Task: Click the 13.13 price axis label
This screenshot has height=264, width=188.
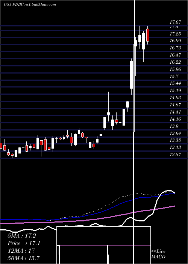Action: click(175, 147)
